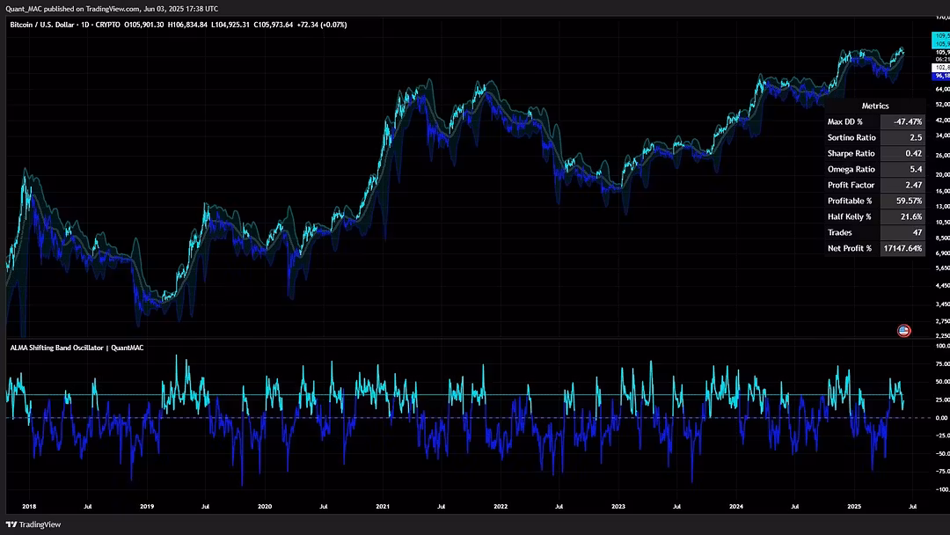Click the -47.47% max drawdown value

point(908,121)
